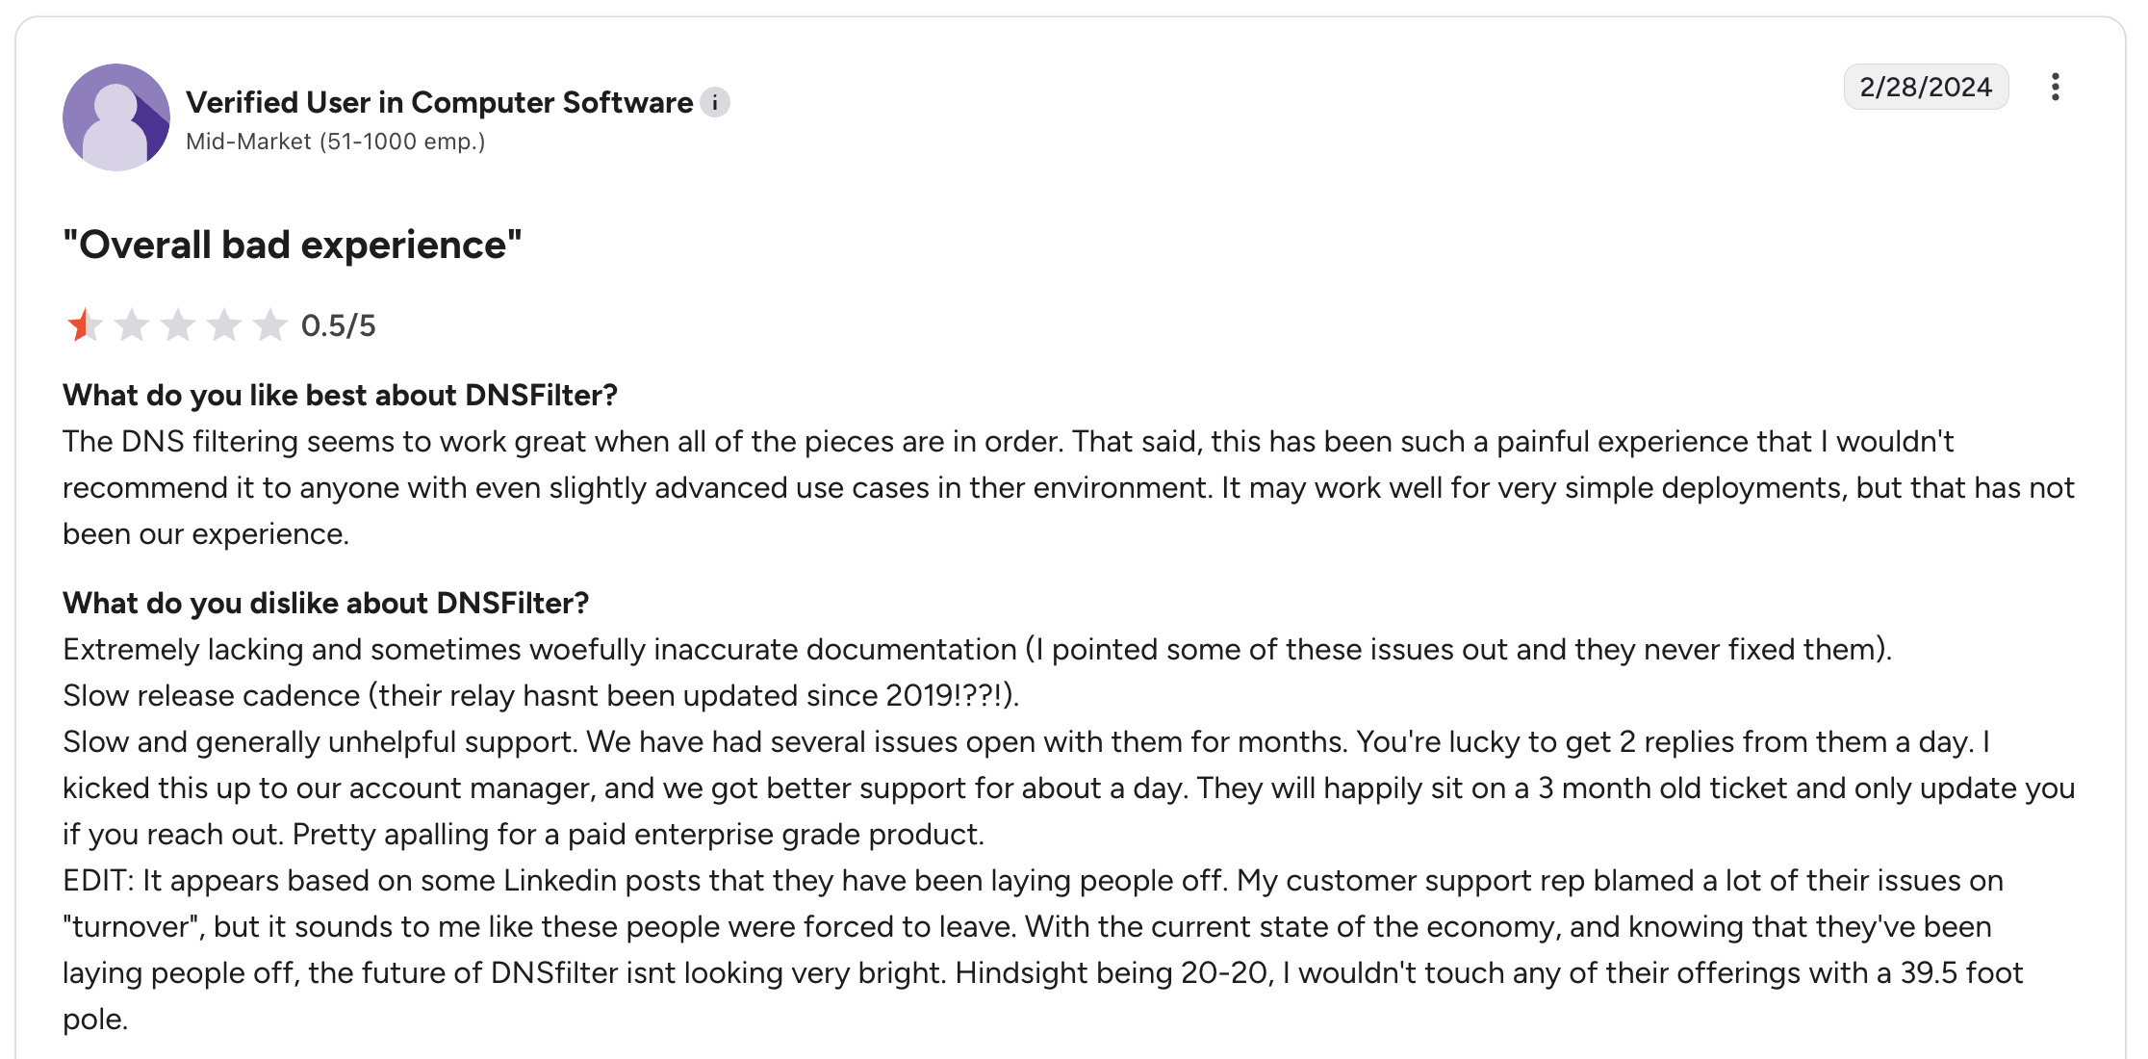Open the "Overall bad experience" review title

pos(293,245)
